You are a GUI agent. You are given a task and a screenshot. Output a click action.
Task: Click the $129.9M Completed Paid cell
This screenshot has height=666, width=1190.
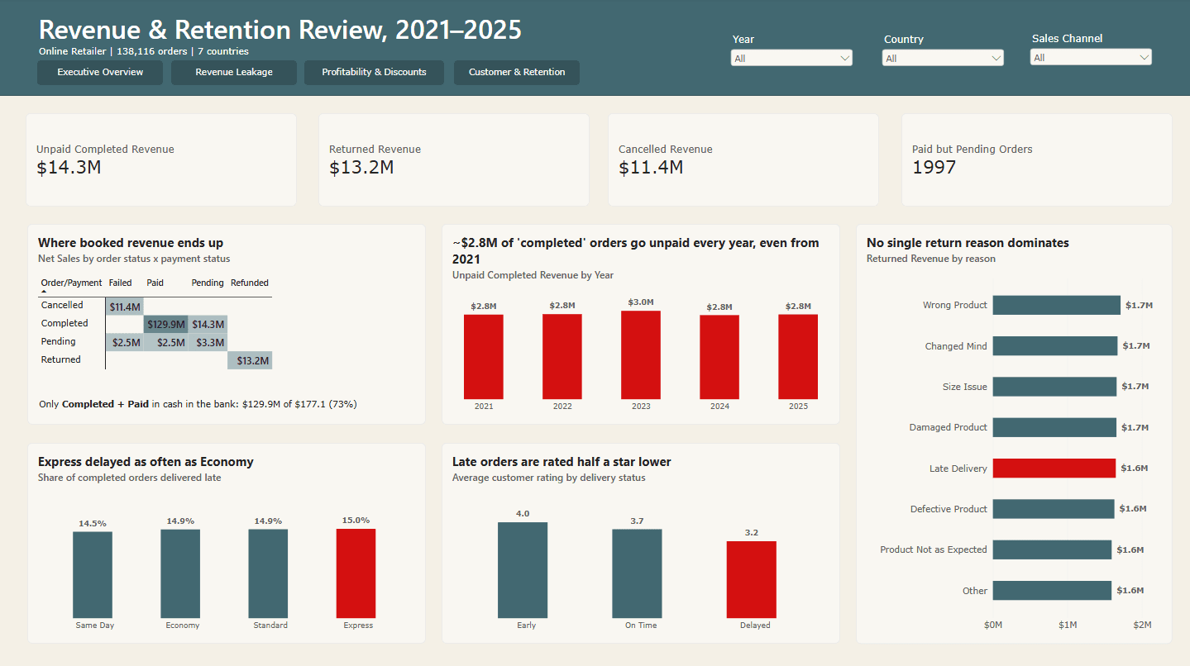pyautogui.click(x=166, y=324)
